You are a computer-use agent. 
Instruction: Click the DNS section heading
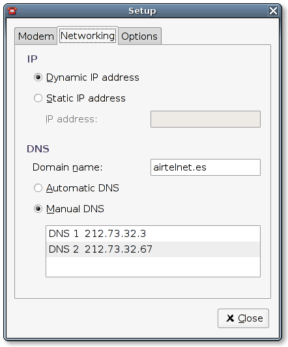click(x=38, y=148)
